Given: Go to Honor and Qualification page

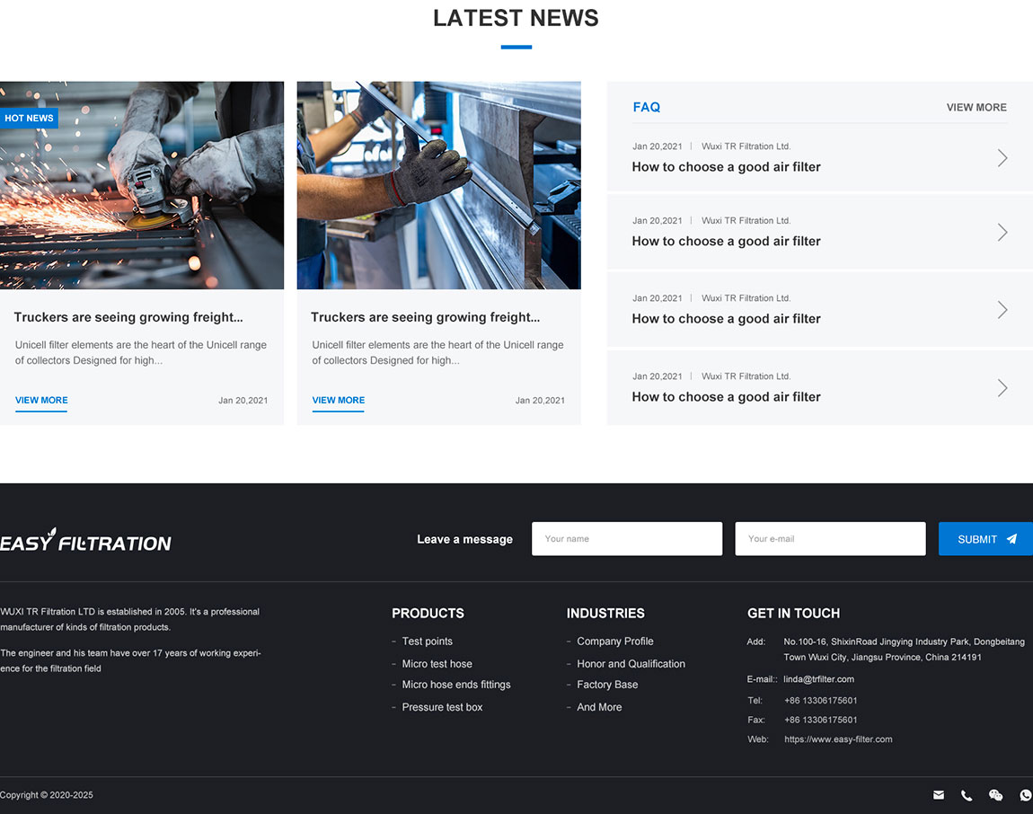Looking at the screenshot, I should point(631,664).
